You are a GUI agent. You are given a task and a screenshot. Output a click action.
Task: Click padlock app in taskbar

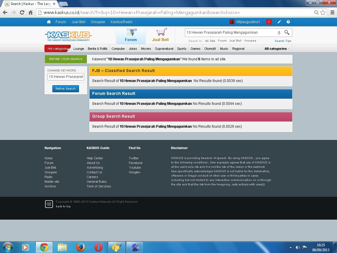coord(116,247)
